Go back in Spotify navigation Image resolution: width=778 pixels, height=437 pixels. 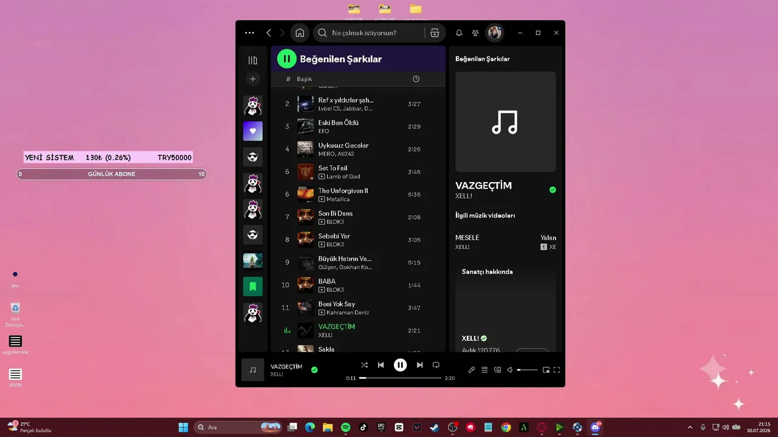point(269,33)
